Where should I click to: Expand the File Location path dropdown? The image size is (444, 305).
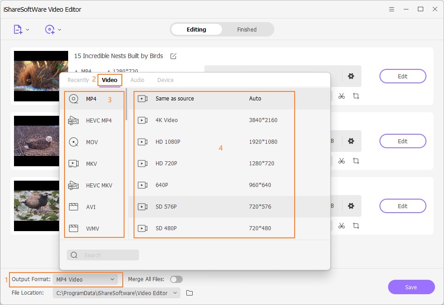coord(116,293)
